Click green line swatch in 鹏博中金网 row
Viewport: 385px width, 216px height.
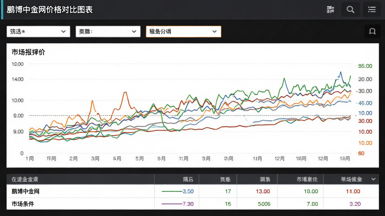171,191
